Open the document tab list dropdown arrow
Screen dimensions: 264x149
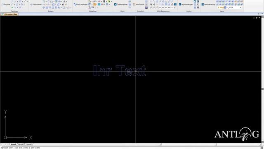pyautogui.click(x=262, y=14)
